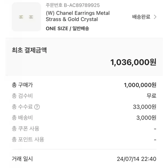Screen dimensions: 168x168
Task: Tap the 최초 결제금액 section header
Action: 29,50
